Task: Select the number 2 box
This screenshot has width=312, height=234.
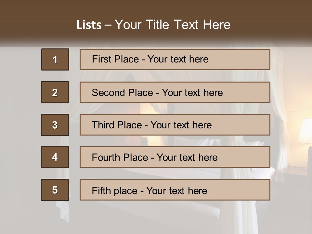Action: [x=55, y=92]
